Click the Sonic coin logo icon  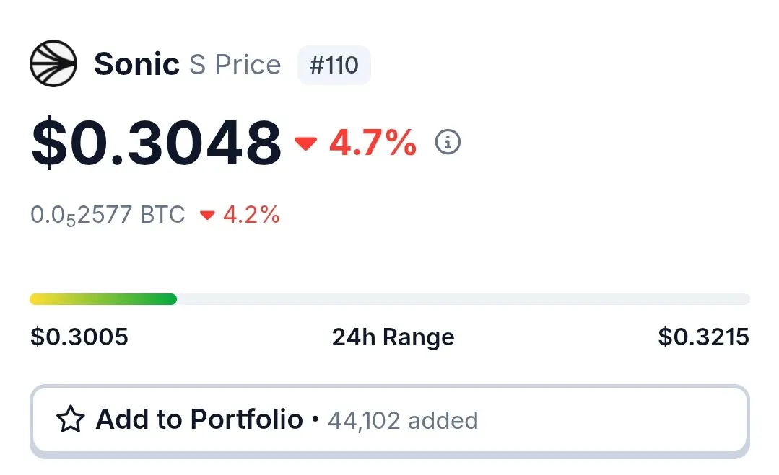tap(53, 63)
